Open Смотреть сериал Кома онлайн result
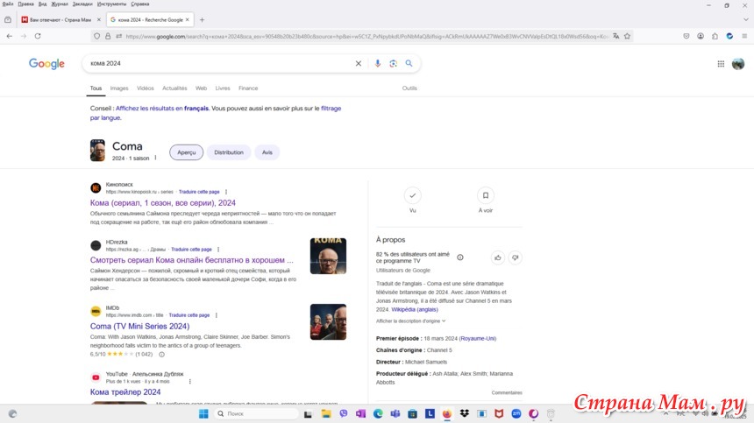The width and height of the screenshot is (754, 423). coord(191,260)
